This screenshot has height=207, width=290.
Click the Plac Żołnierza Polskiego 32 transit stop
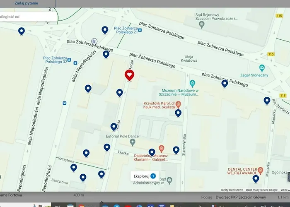(69, 59)
